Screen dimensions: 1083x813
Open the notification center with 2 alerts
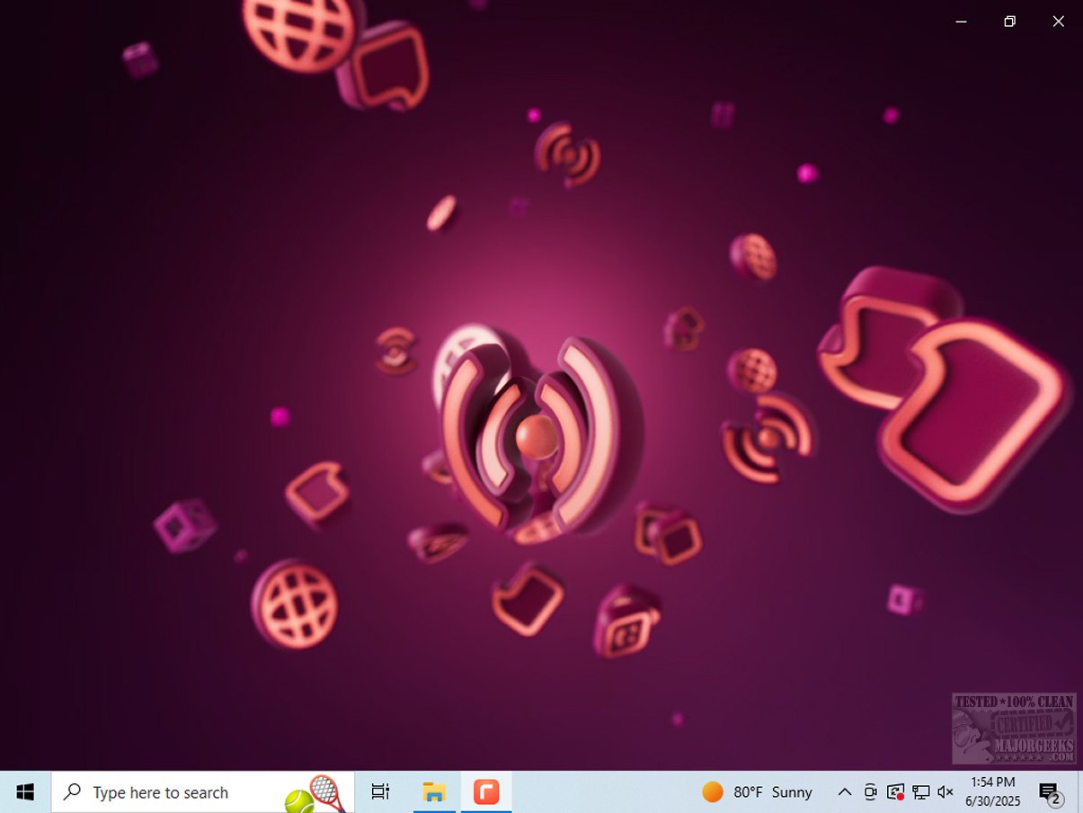(x=1050, y=792)
